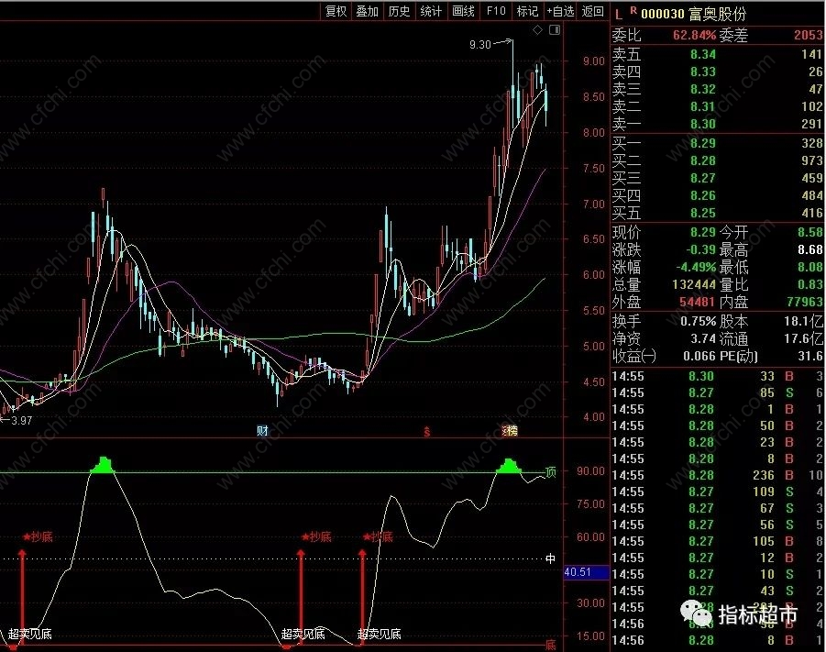Click 换手 value 0.75%
This screenshot has width=826, height=652.
pos(698,322)
